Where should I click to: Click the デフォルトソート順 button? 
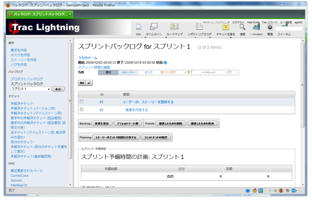[128, 124]
